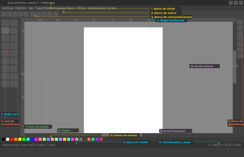Image resolution: width=244 pixels, height=157 pixels.
Task: Open the Archivo menu
Action: (8, 8)
